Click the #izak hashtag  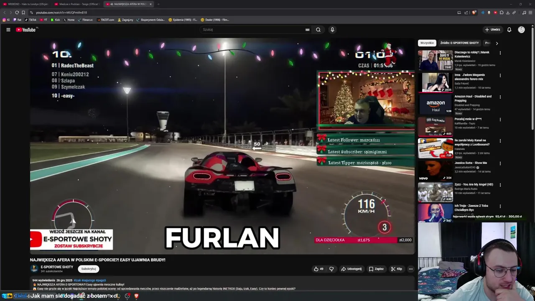click(77, 280)
